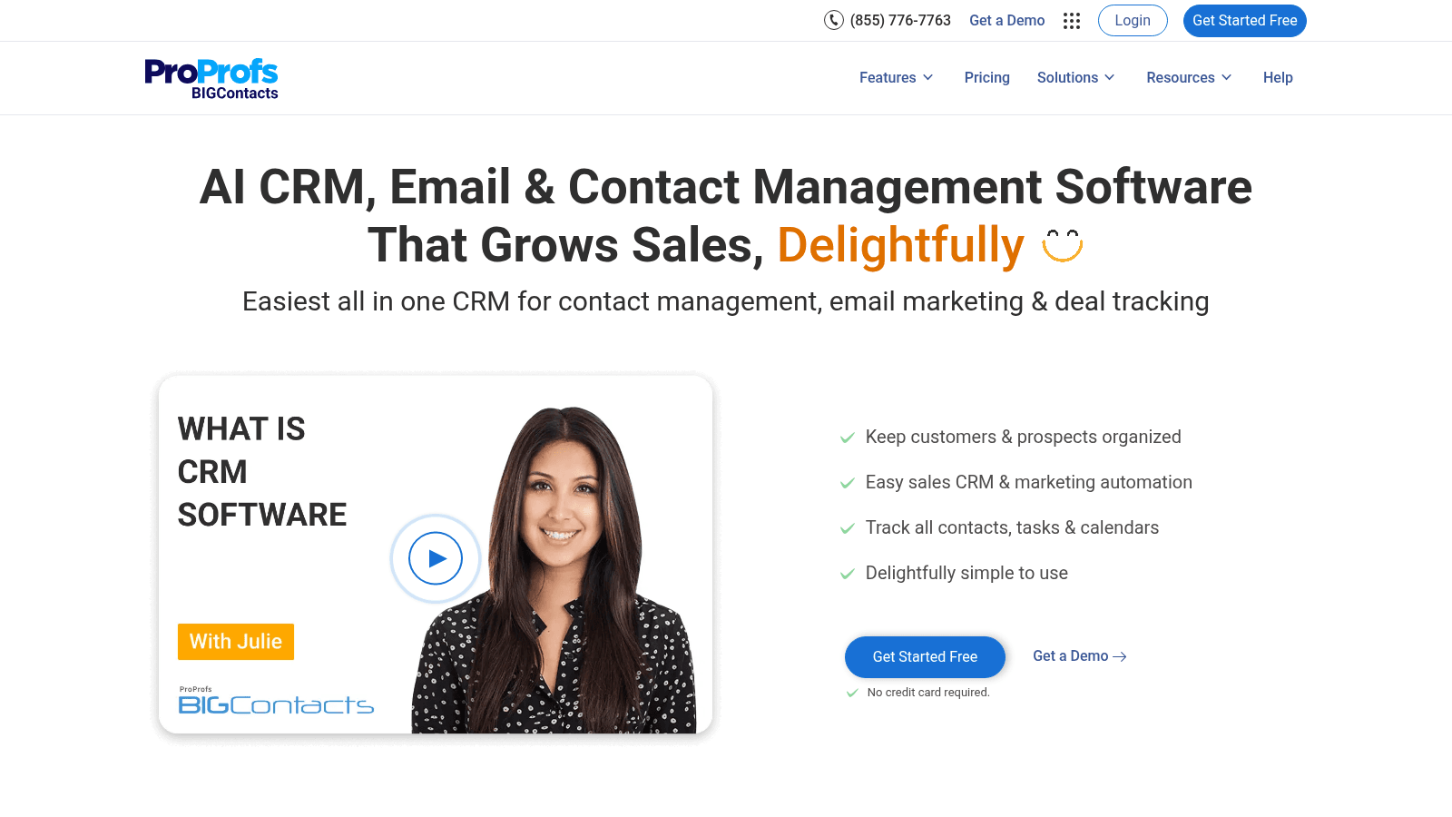Call the (855) 776-7763 phone number
This screenshot has width=1452, height=817.
click(900, 20)
